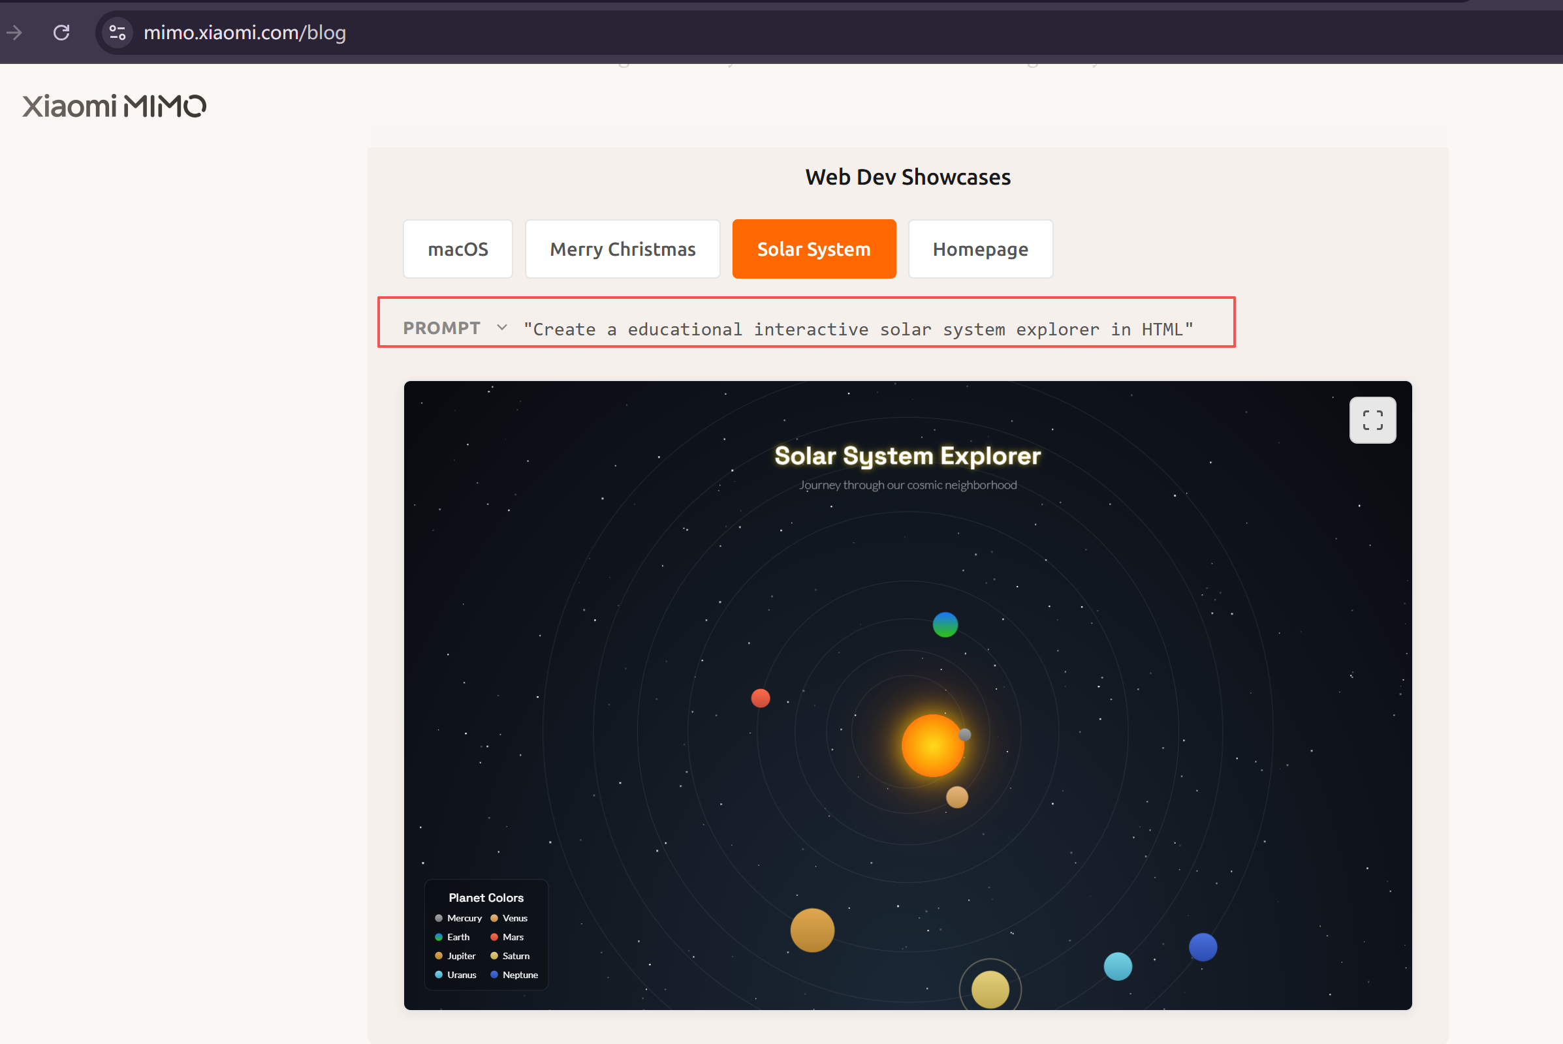This screenshot has height=1044, width=1563.
Task: Click the Mars color swatch in legend
Action: coord(494,937)
